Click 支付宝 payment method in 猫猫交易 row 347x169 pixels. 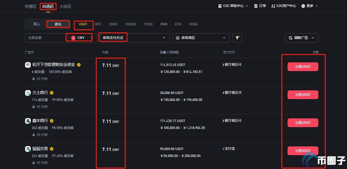pyautogui.click(x=230, y=149)
